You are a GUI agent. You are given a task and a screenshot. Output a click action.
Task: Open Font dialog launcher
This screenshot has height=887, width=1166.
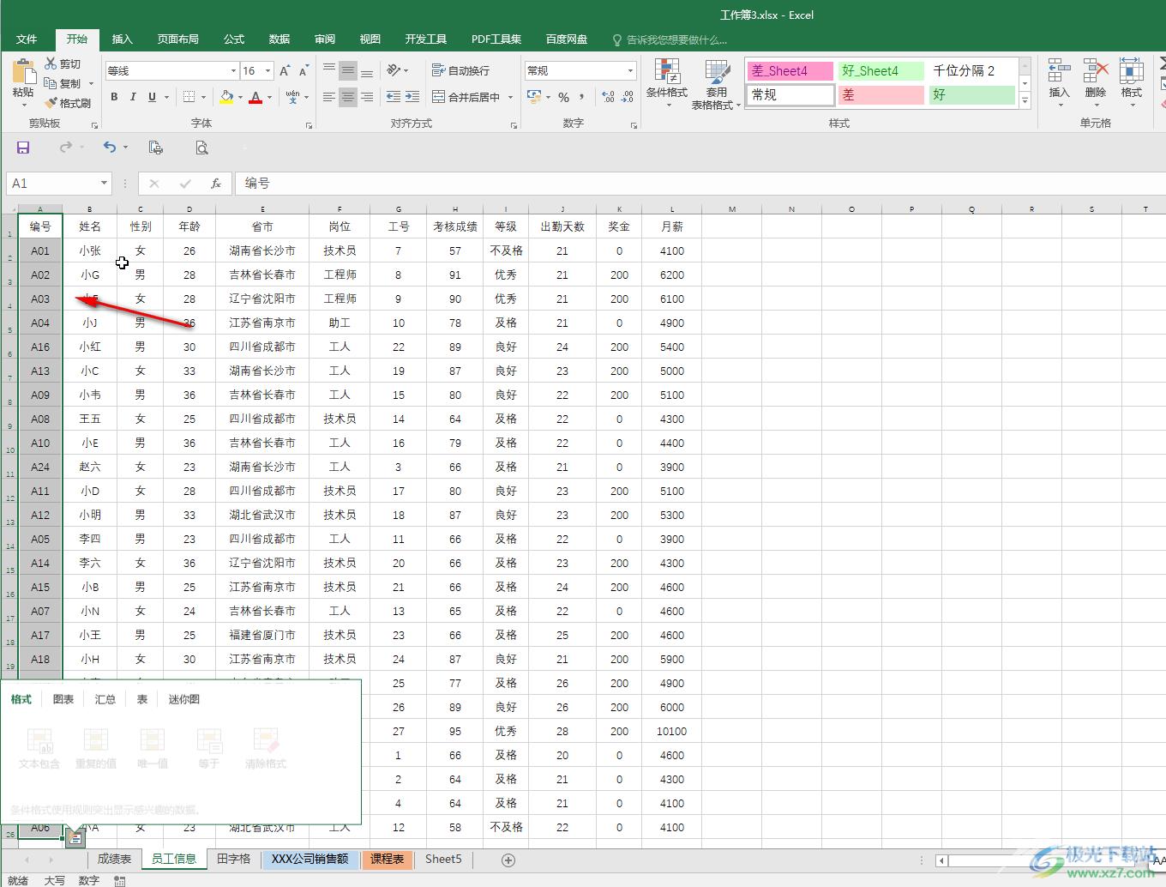[x=309, y=125]
